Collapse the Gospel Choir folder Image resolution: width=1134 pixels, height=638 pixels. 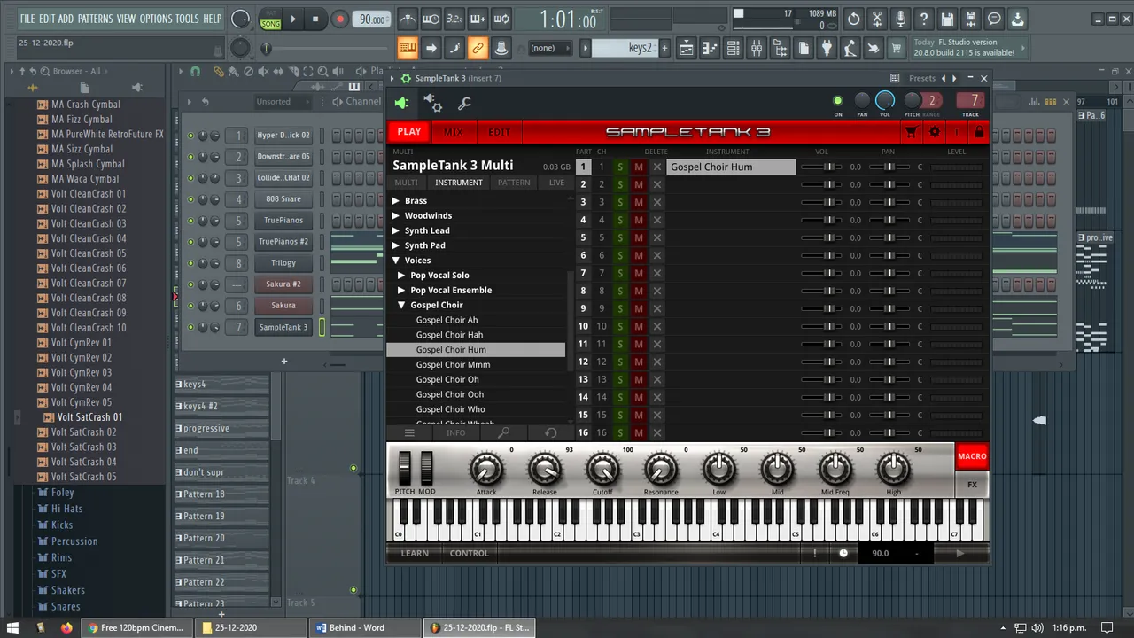pos(401,305)
